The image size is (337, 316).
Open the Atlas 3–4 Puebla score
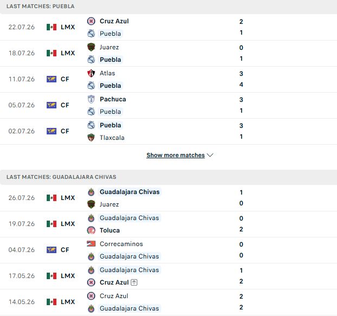(x=241, y=79)
